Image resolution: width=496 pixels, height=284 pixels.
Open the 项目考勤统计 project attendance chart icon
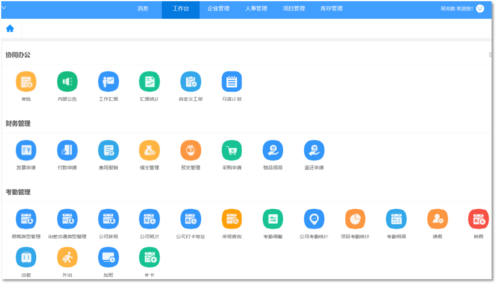pos(355,219)
